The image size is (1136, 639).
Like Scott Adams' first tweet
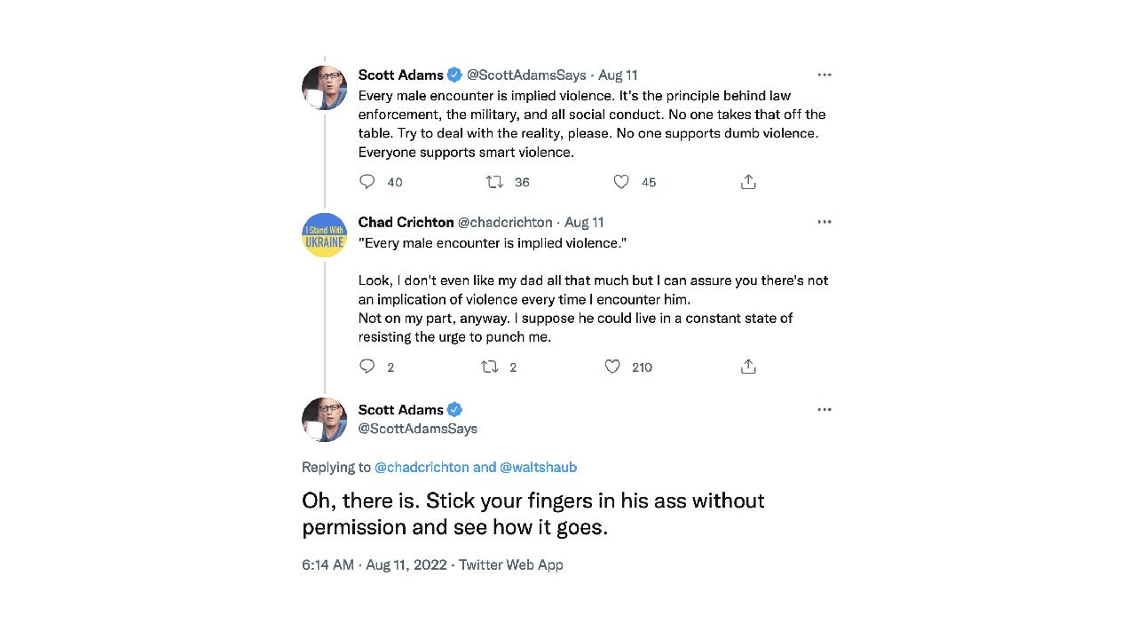click(621, 181)
